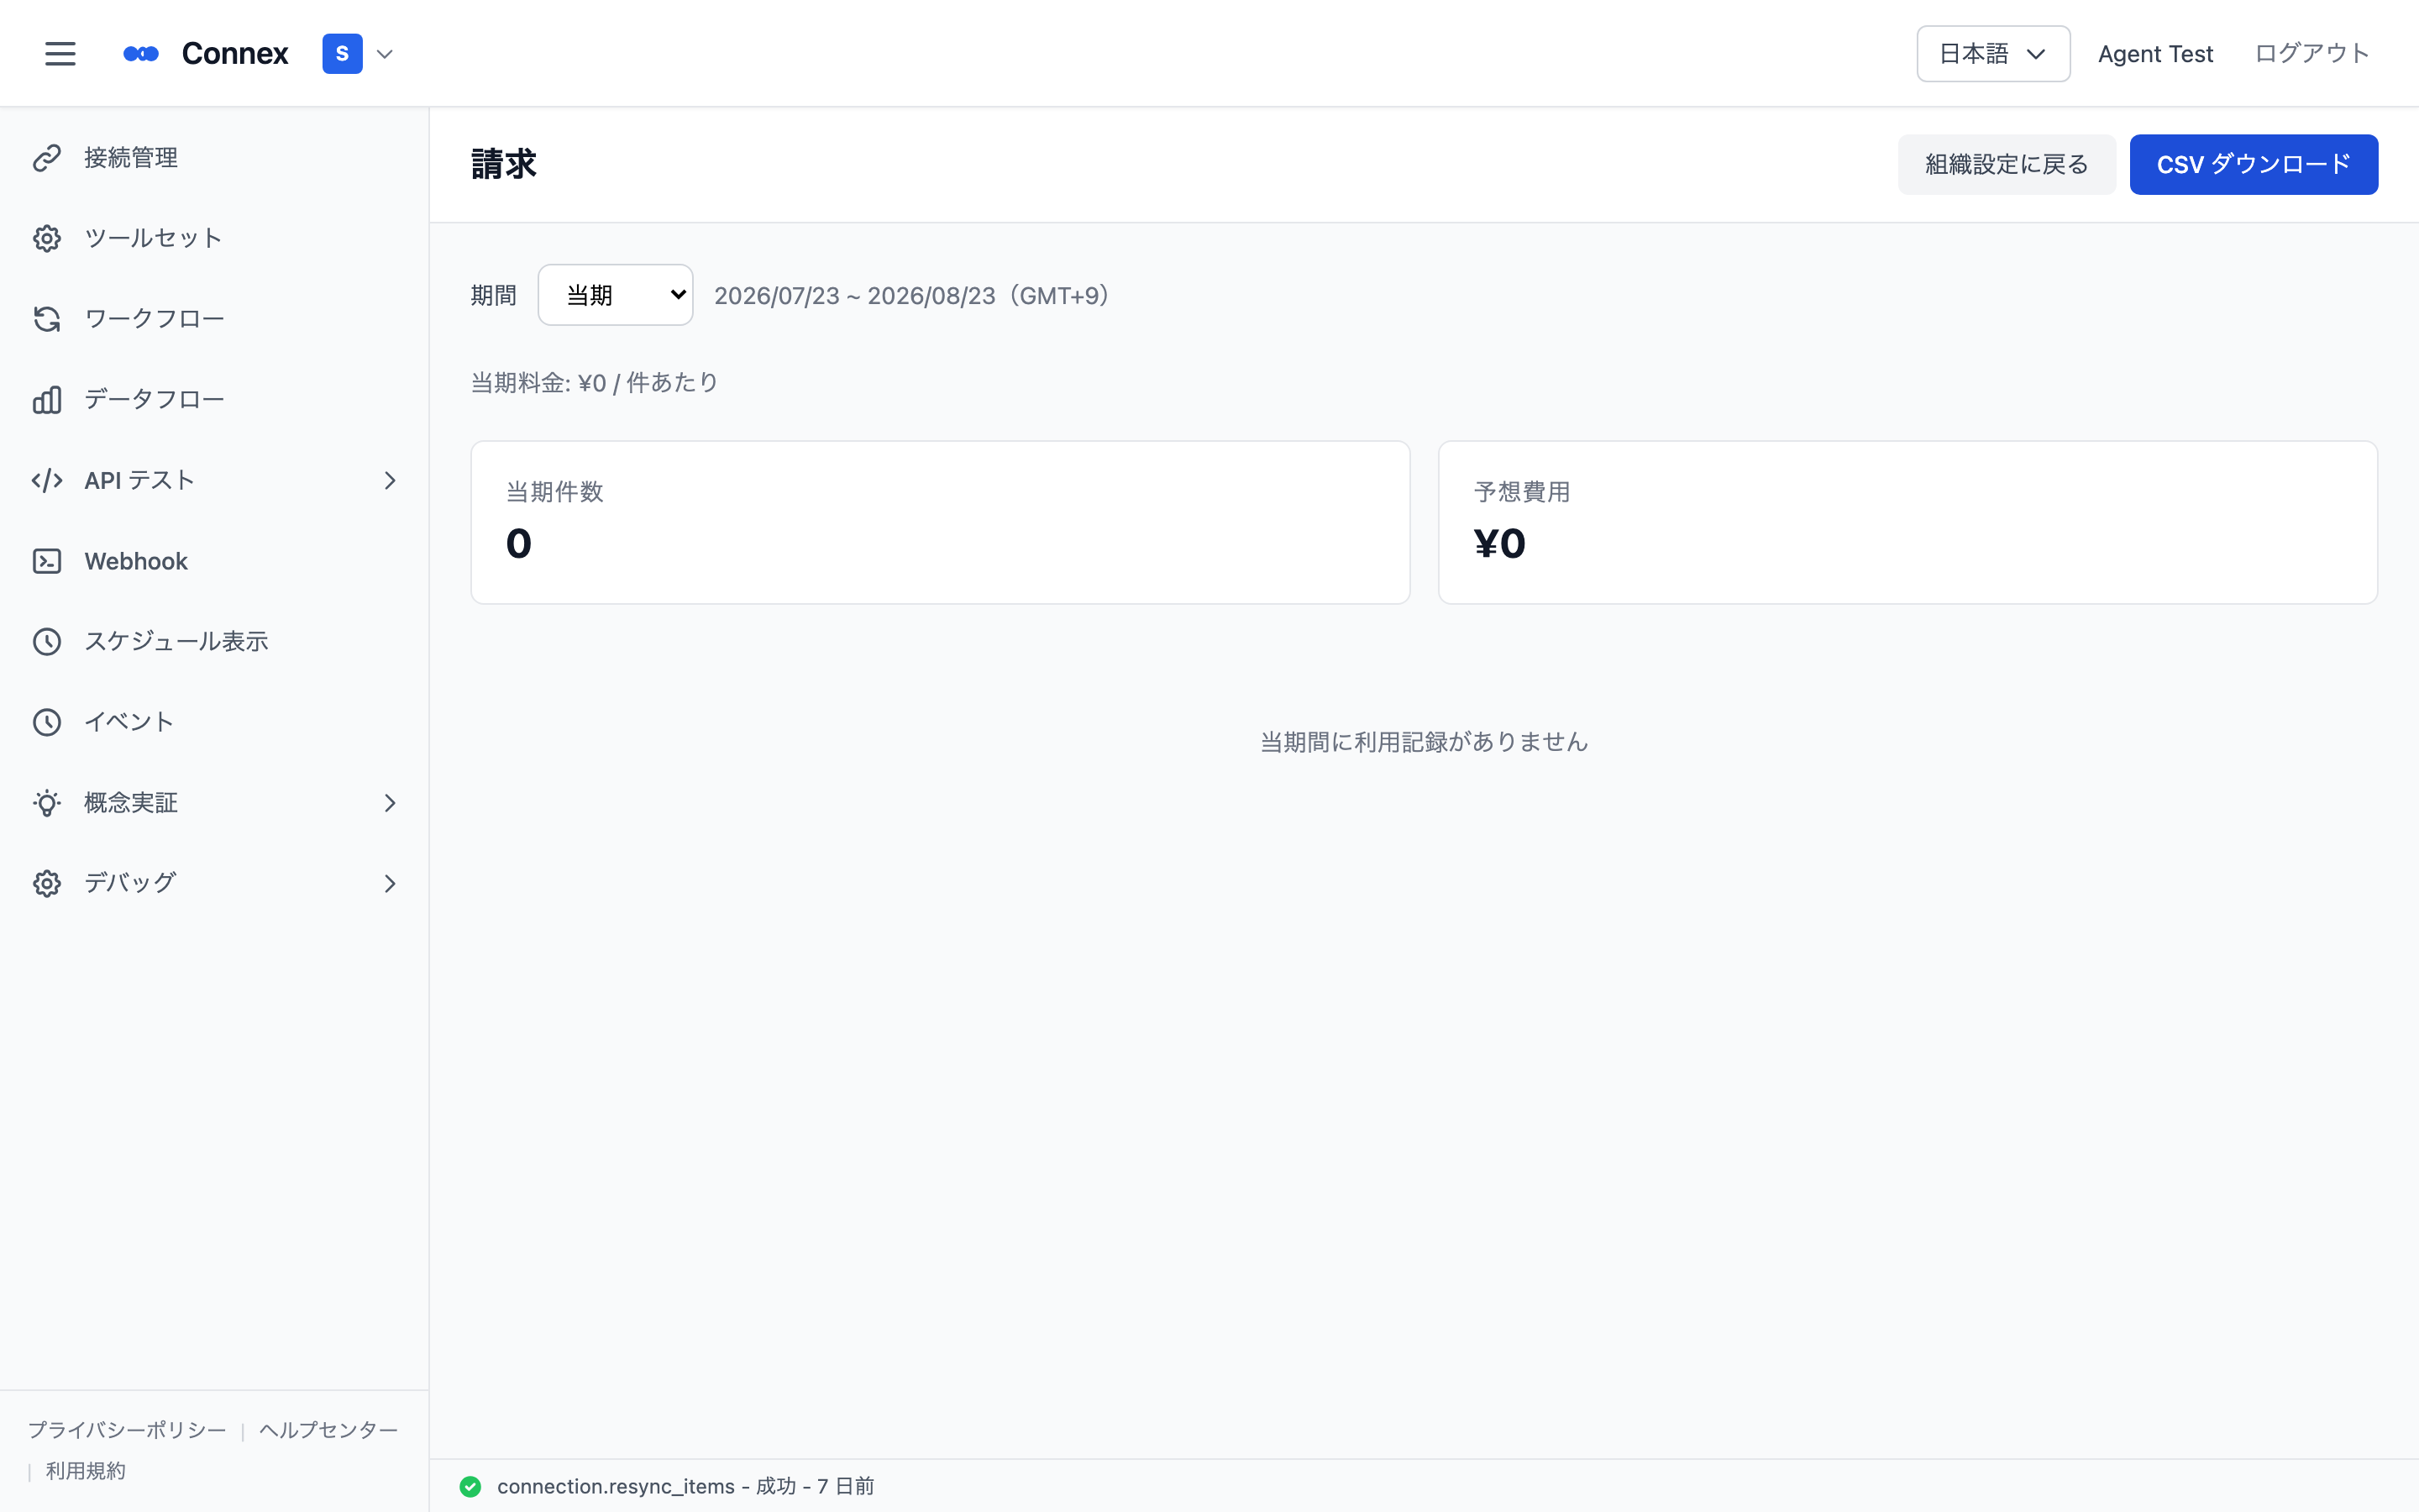
Task: Click the gear icon beside デバッグ
Action: point(47,884)
